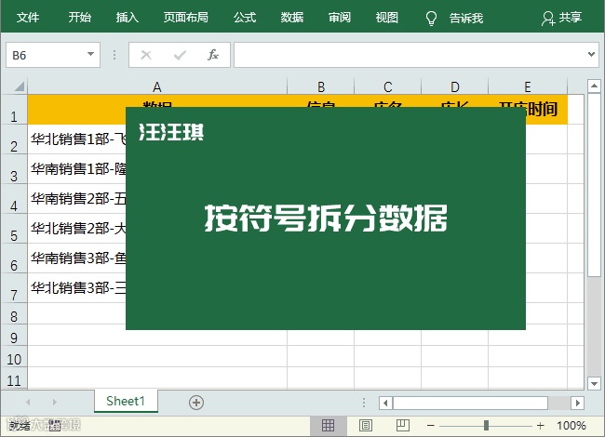Switch to Normal view icon
Image resolution: width=605 pixels, height=437 pixels.
(x=328, y=426)
